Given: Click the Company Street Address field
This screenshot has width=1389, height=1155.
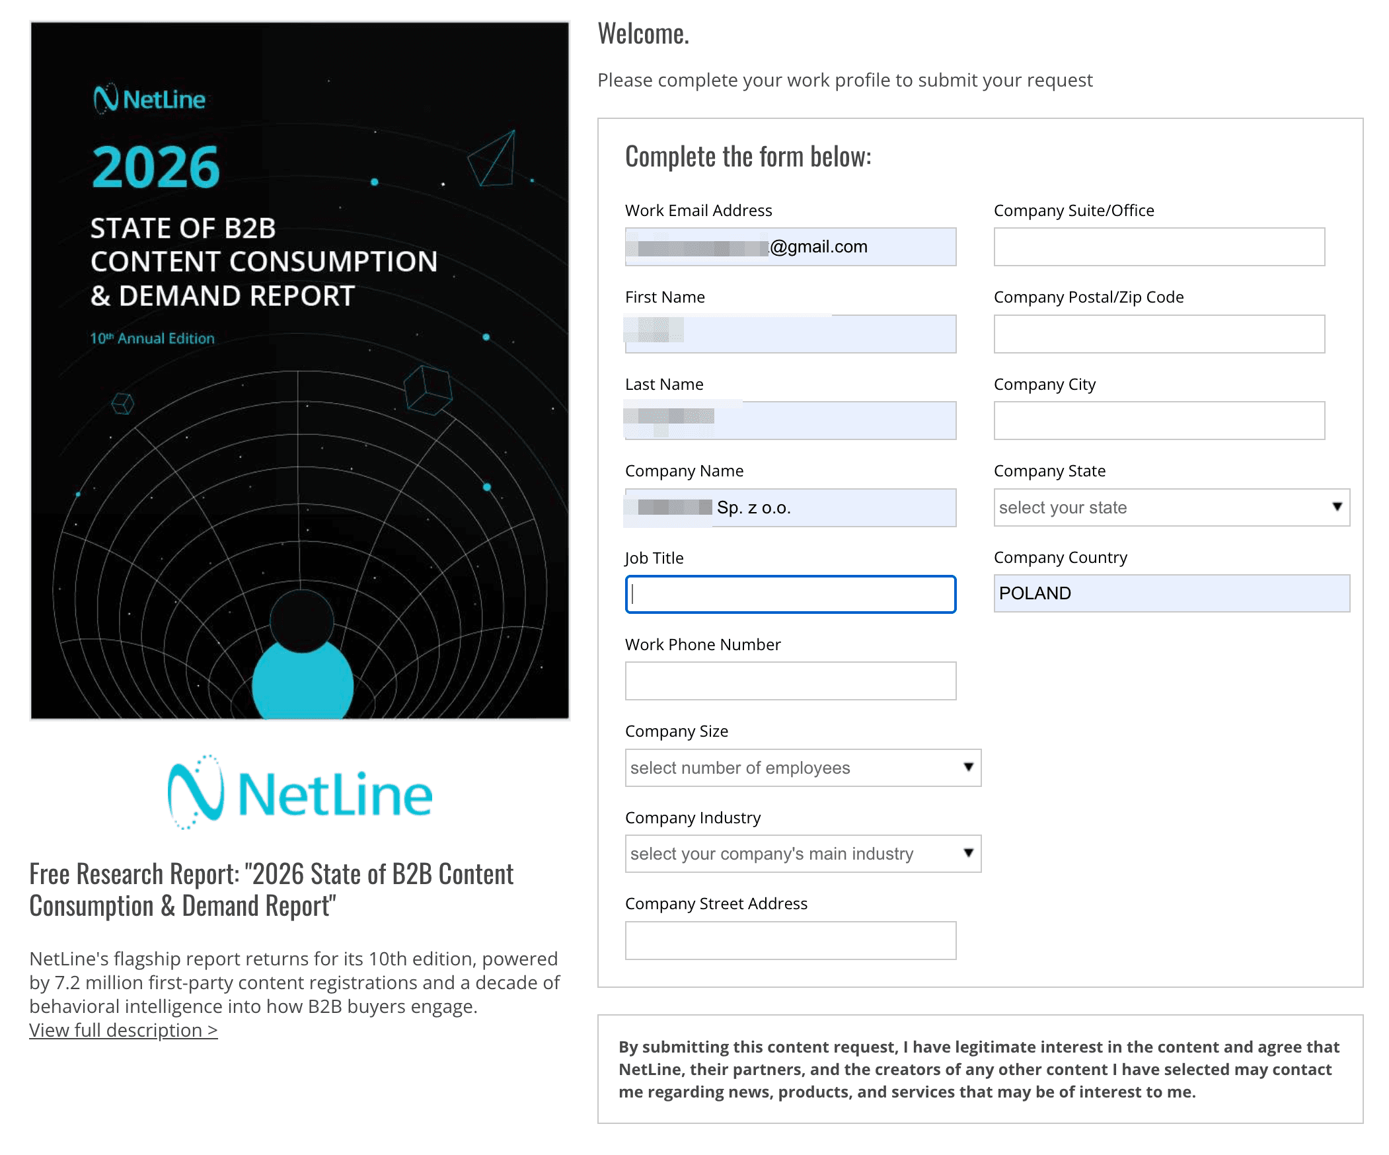Looking at the screenshot, I should (790, 940).
